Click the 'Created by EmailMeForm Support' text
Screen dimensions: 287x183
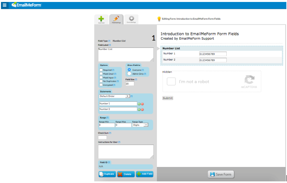187,39
